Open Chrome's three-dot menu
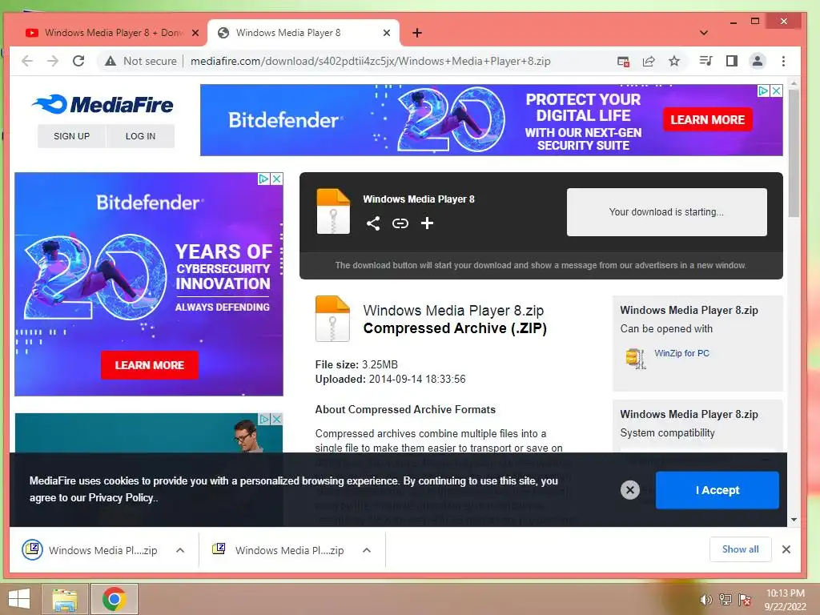This screenshot has width=820, height=615. point(783,61)
